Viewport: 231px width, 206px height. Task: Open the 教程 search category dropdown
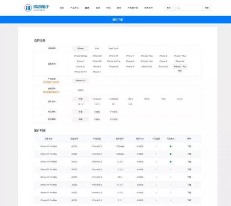click(170, 8)
